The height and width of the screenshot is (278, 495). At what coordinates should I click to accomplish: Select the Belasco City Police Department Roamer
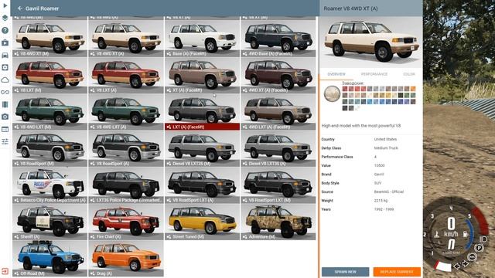click(x=49, y=185)
